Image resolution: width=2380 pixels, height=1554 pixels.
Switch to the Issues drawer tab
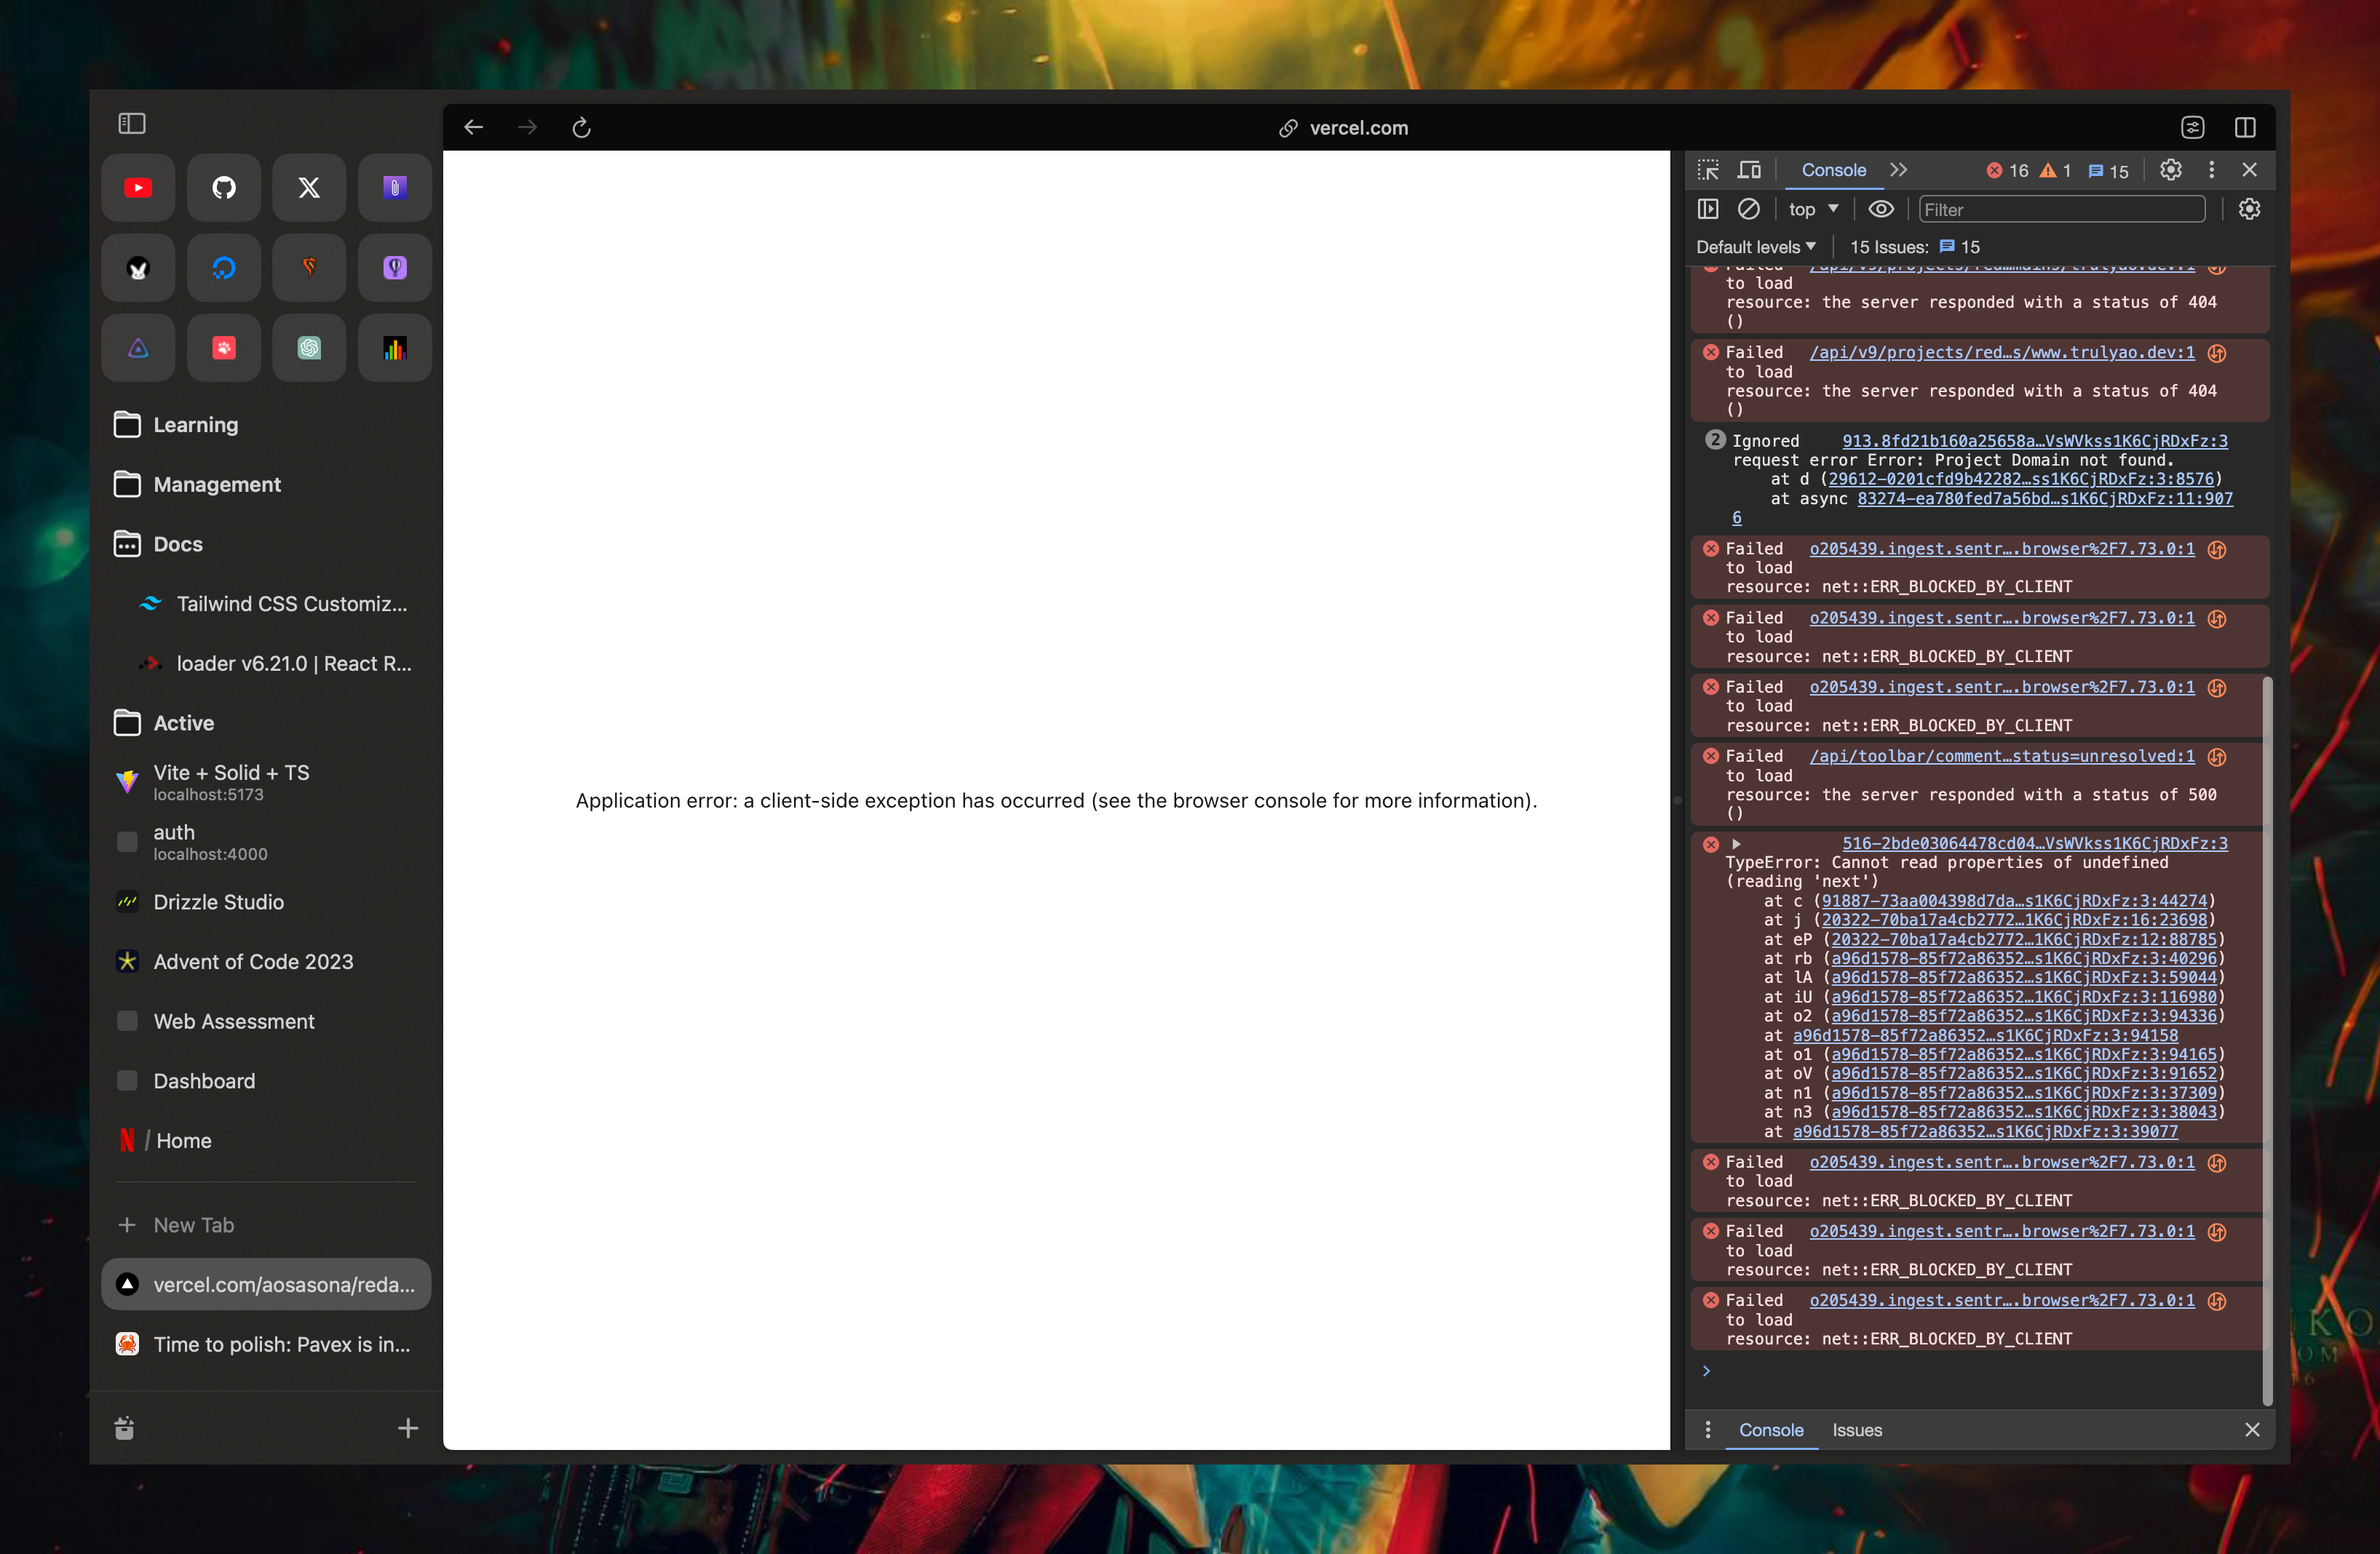(1856, 1430)
